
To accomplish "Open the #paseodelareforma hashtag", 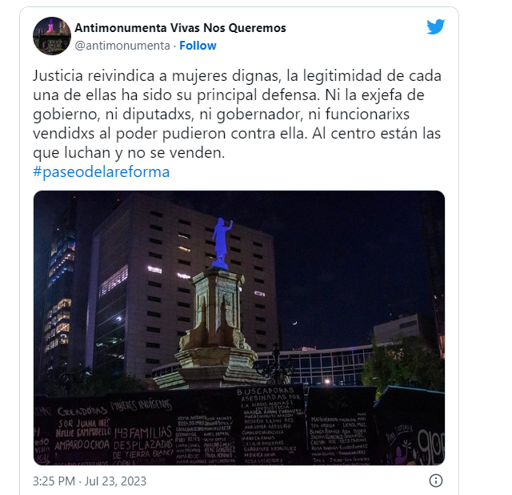I will [x=102, y=171].
